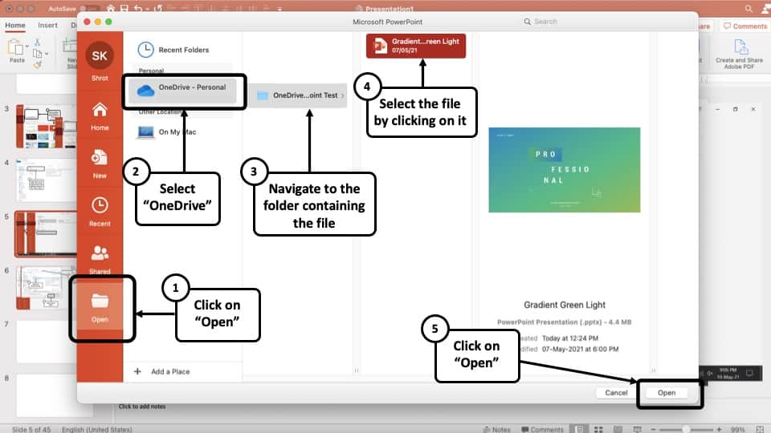Image resolution: width=771 pixels, height=433 pixels.
Task: Select the OneDrive - Personal location
Action: (x=182, y=91)
